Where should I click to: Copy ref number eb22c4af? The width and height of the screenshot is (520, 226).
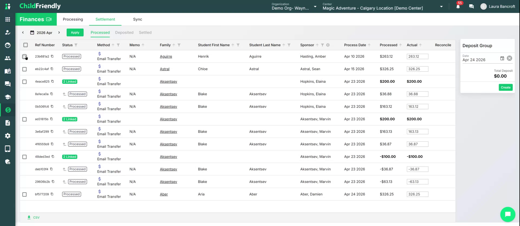(x=52, y=69)
